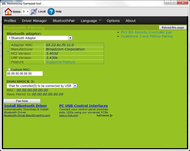The width and height of the screenshot is (190, 151).
Task: Click PC USB Control Interfaces ad link
Action: [x=83, y=106]
